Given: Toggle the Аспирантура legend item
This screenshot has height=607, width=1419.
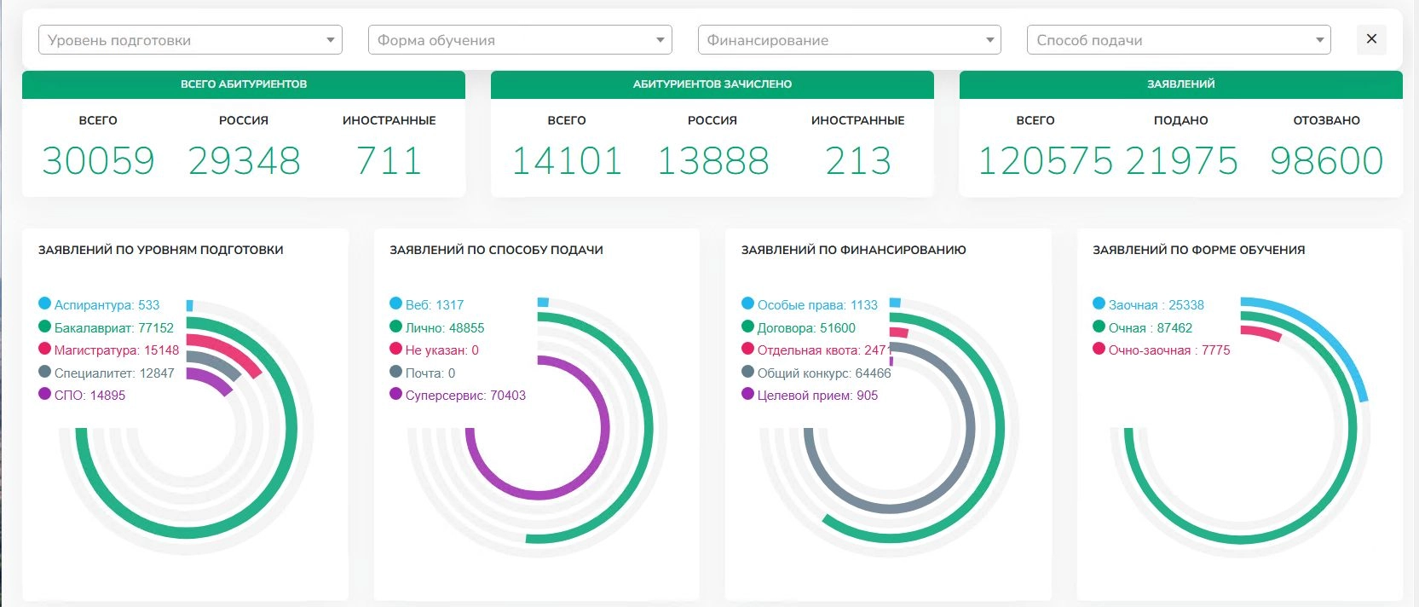Looking at the screenshot, I should point(107,304).
